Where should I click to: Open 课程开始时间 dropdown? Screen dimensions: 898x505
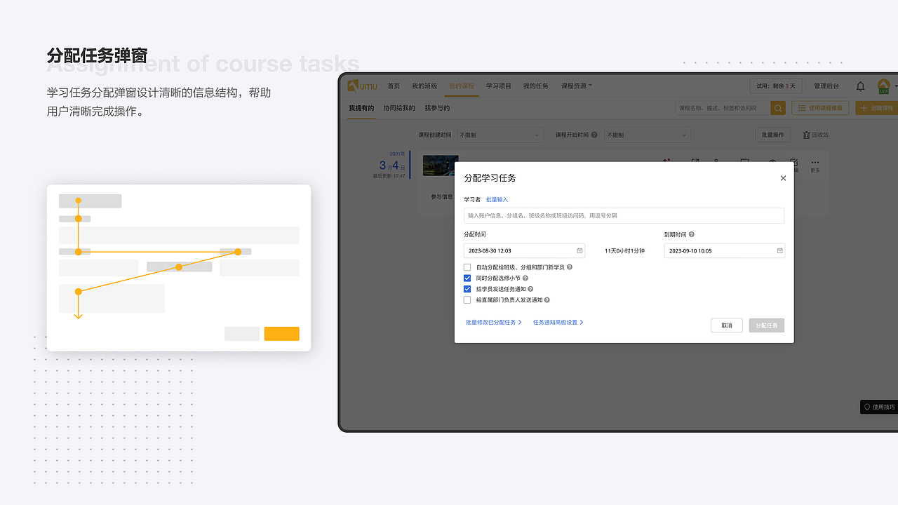tap(648, 135)
